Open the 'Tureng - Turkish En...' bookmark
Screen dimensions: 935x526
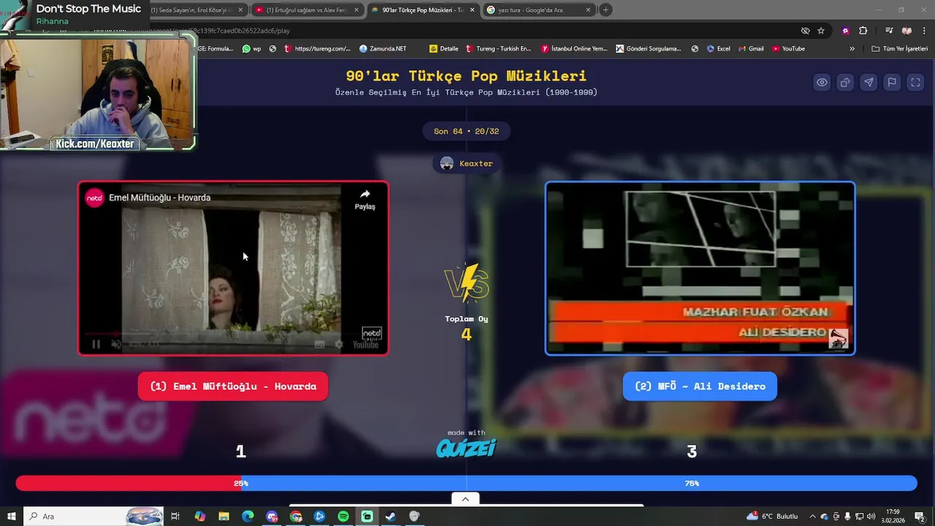click(x=498, y=49)
